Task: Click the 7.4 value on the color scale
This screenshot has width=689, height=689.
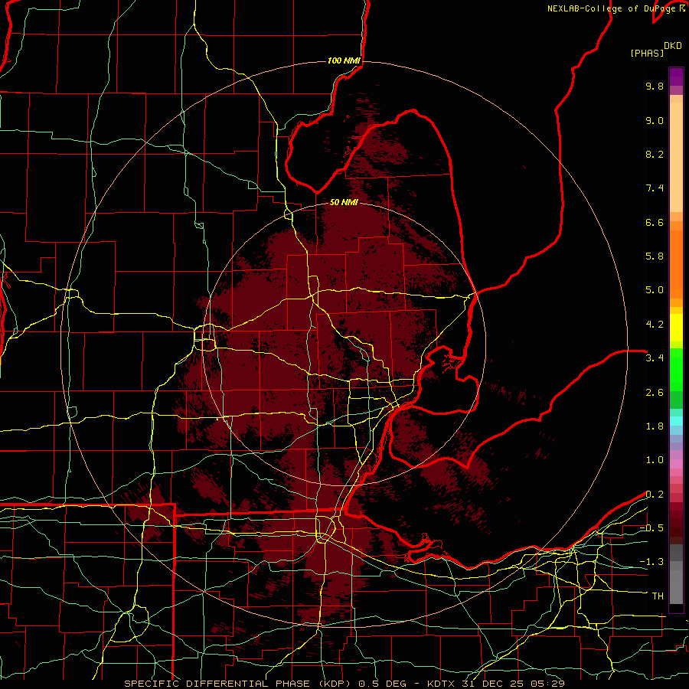Action: click(x=655, y=188)
